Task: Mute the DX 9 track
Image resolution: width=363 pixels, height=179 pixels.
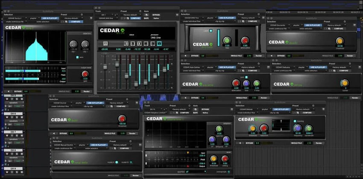Action: click(22, 172)
